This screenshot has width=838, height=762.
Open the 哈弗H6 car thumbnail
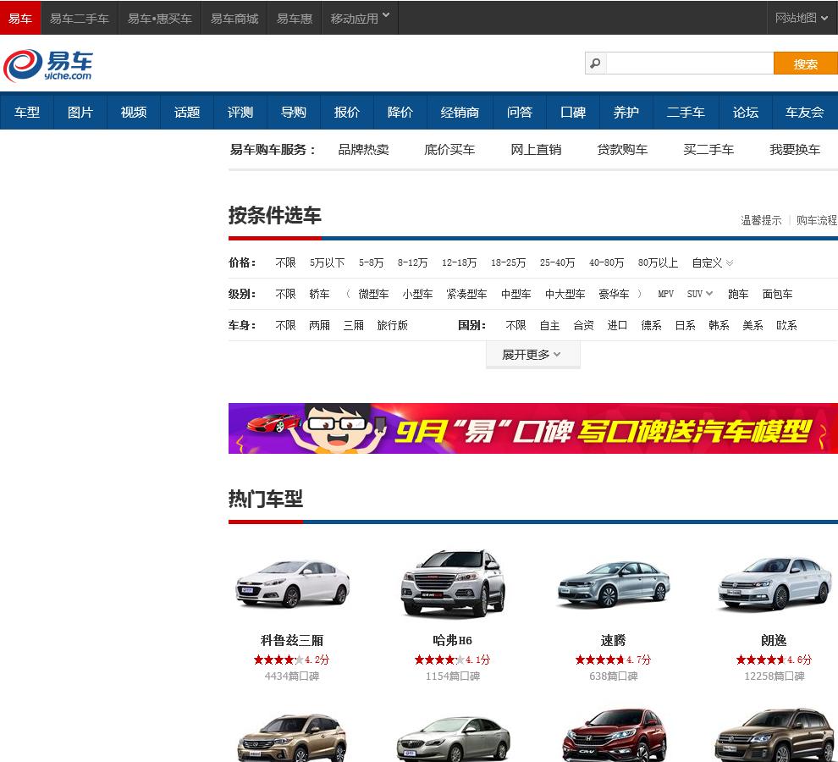[x=453, y=583]
